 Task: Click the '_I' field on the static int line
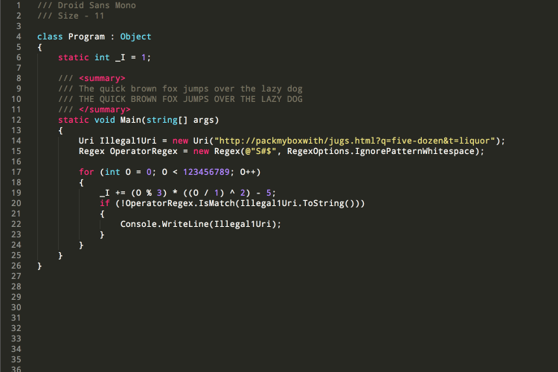121,57
